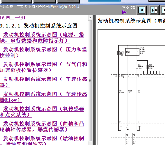Click the wire label 927 BN
The width and height of the screenshot is (165, 145).
tap(139, 92)
